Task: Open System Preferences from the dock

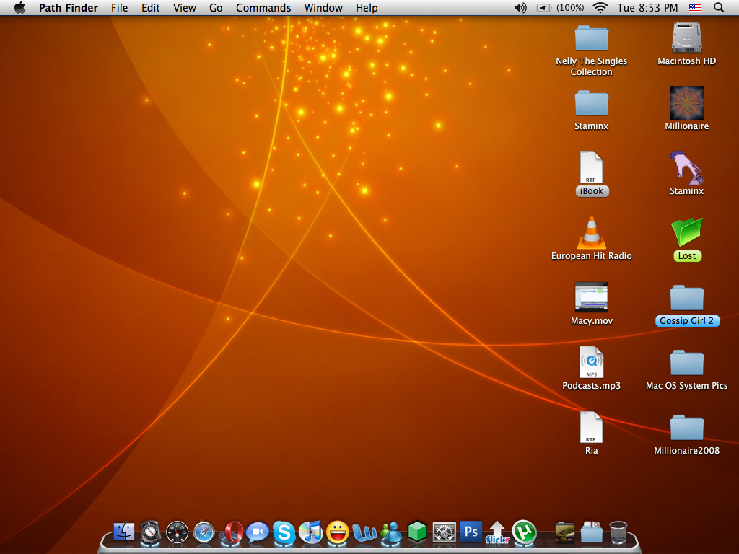Action: tap(444, 533)
